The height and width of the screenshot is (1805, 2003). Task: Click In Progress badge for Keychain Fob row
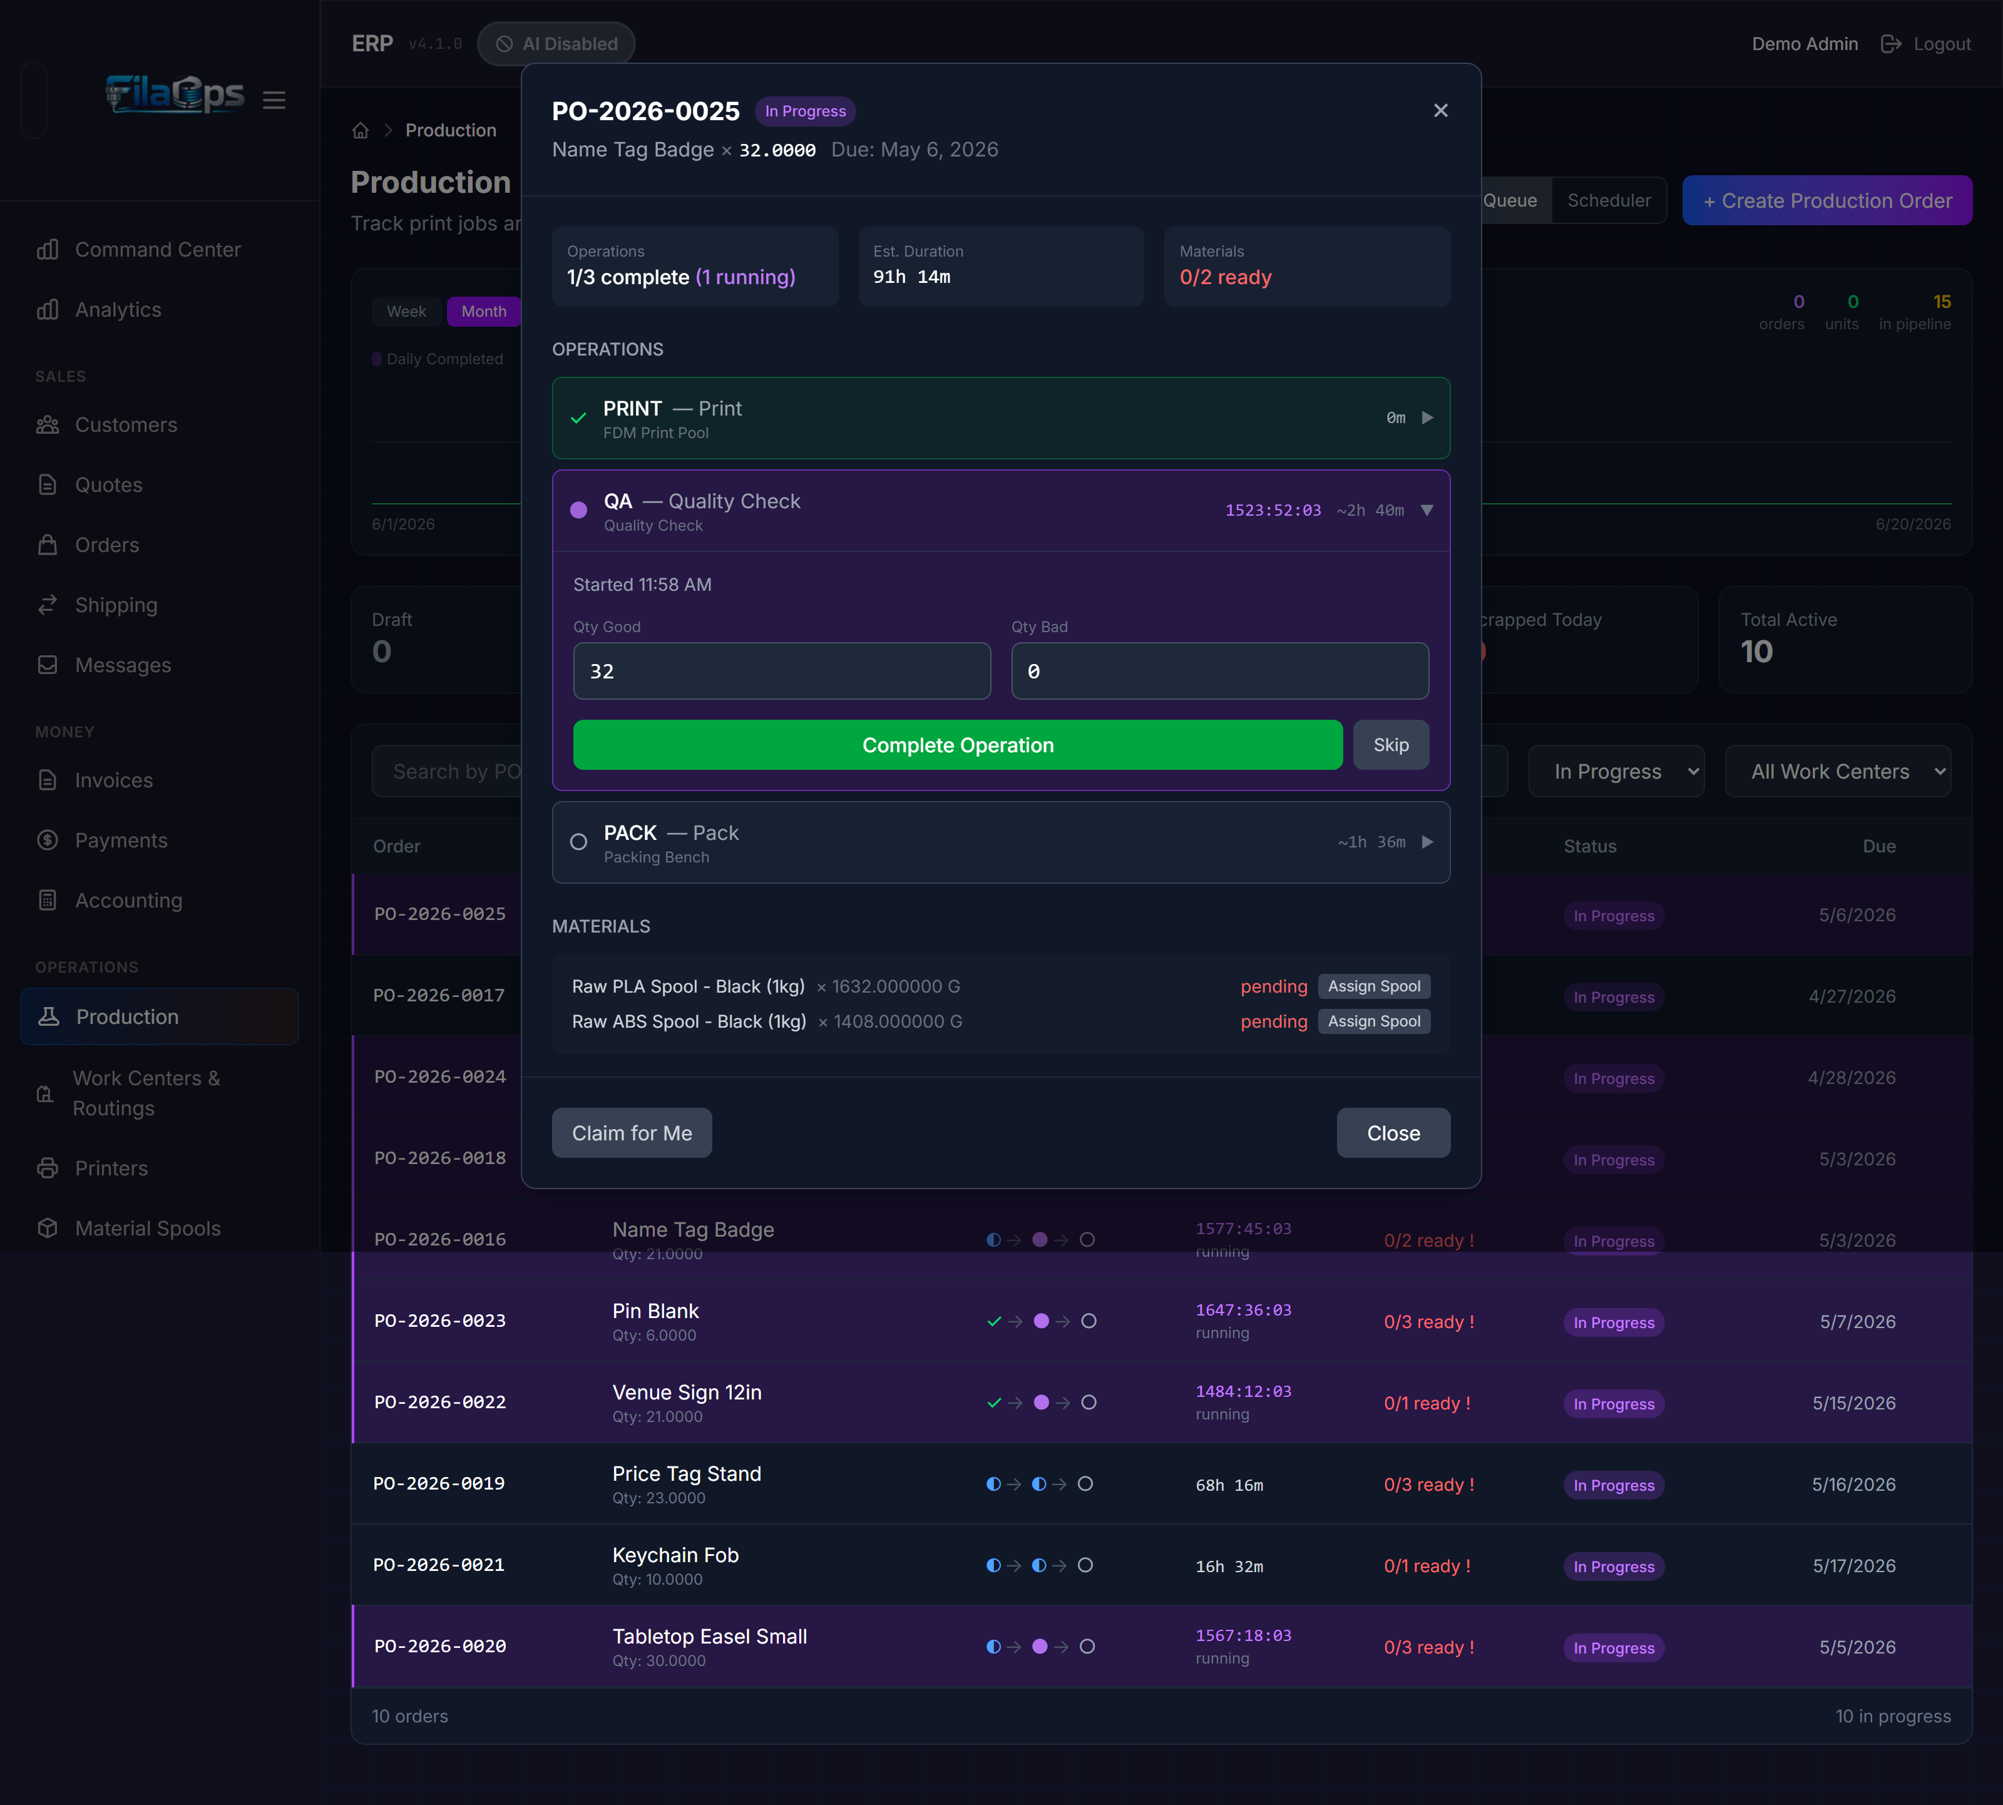tap(1613, 1567)
